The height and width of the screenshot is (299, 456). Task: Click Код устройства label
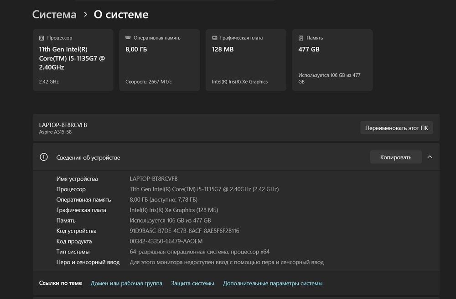coord(76,231)
